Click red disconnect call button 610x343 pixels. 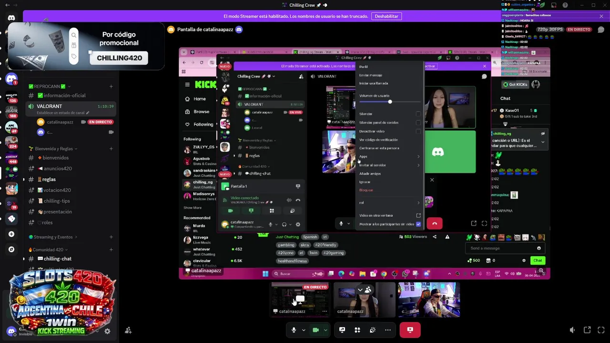pos(410,330)
